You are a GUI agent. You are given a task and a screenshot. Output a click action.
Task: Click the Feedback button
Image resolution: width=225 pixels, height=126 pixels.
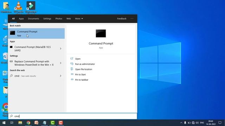[x=122, y=19]
